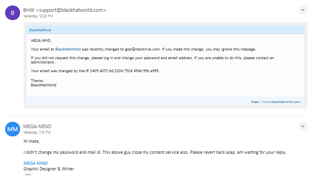310x179 pixels.
Task: Click the blue MM sender avatar
Action: (x=13, y=129)
